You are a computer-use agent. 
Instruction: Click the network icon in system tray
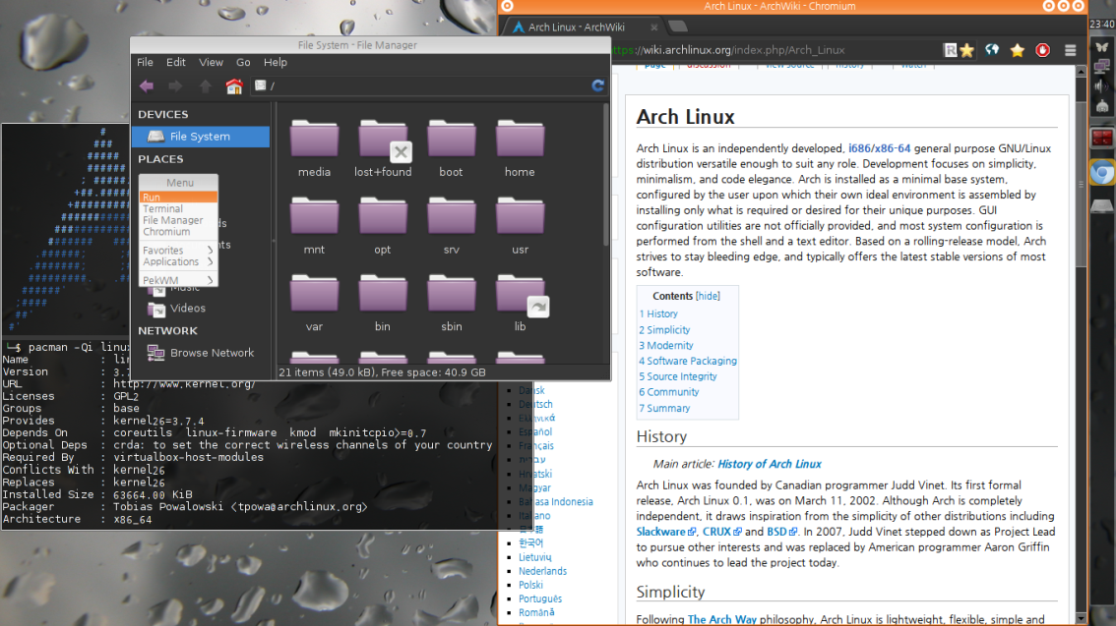(1102, 65)
